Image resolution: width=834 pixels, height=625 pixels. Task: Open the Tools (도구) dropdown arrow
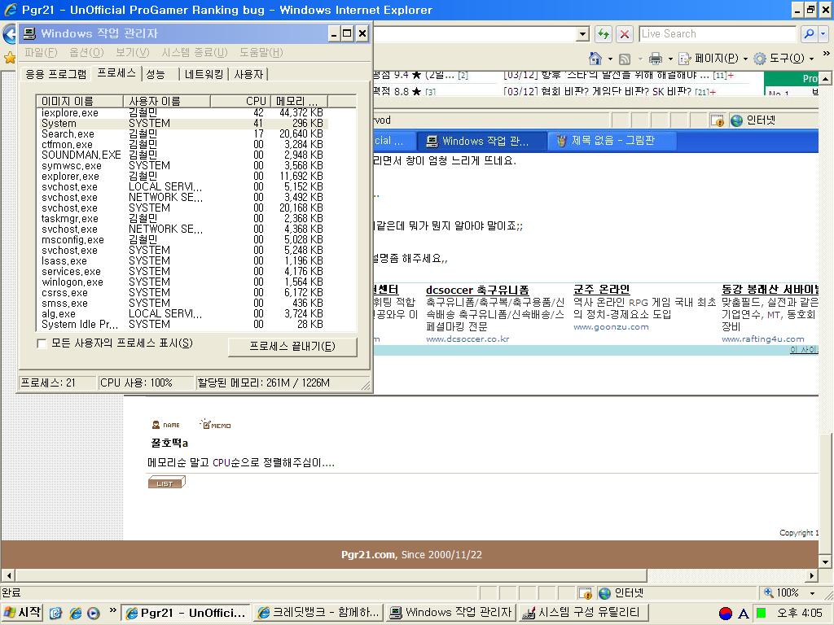(x=812, y=59)
